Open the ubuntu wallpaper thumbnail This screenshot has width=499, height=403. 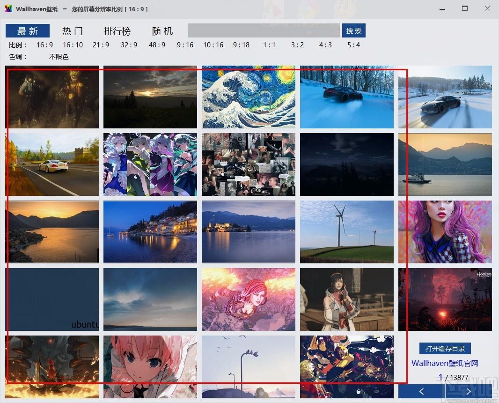pos(52,299)
